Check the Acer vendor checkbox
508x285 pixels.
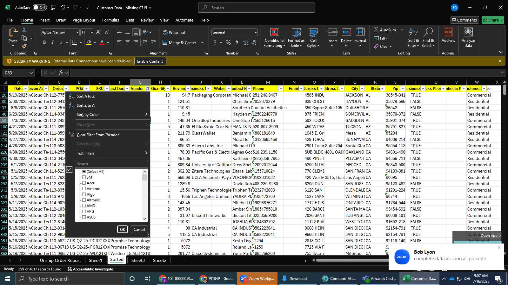[84, 183]
